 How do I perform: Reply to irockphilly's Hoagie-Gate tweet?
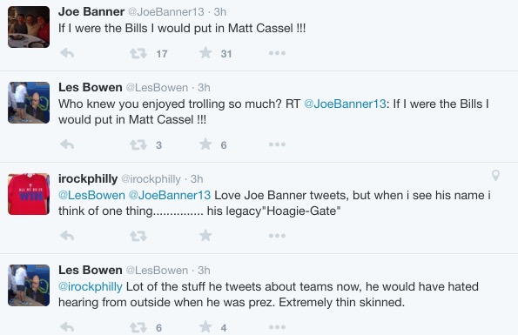pos(67,236)
